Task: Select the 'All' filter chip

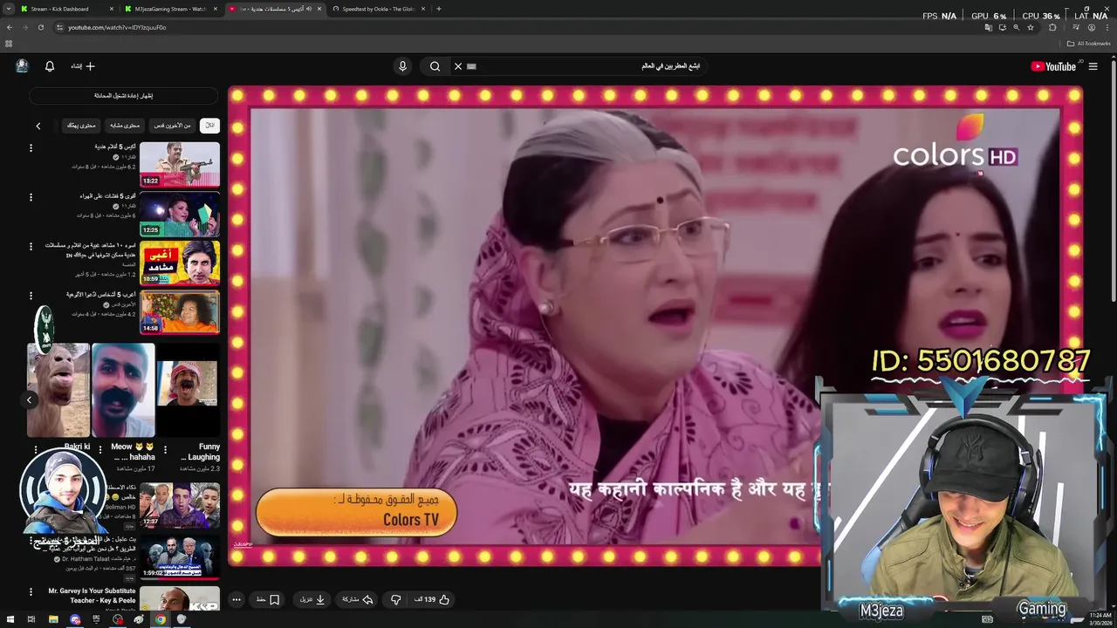Action: pos(209,126)
